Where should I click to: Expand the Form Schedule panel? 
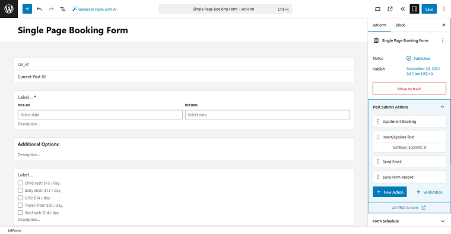point(409,221)
